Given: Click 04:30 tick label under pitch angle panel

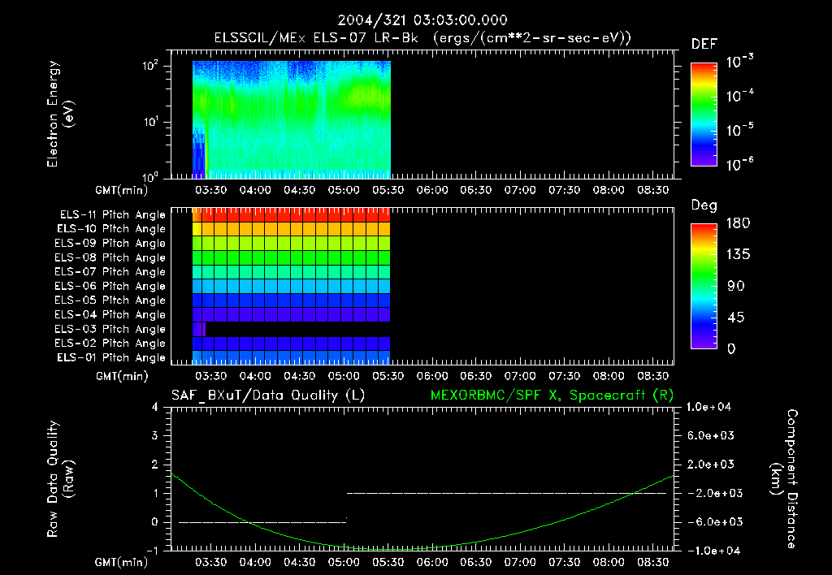Looking at the screenshot, I should point(299,376).
